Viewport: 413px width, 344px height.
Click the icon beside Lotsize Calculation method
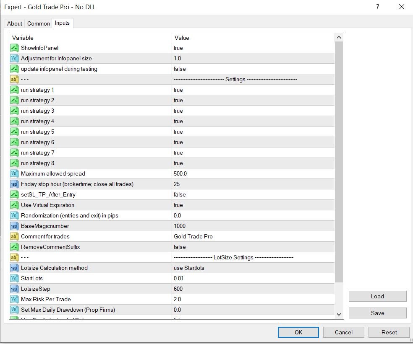tap(14, 268)
